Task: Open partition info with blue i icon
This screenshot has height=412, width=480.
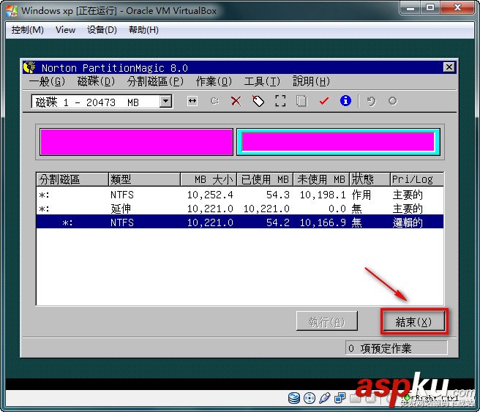Action: [x=345, y=101]
